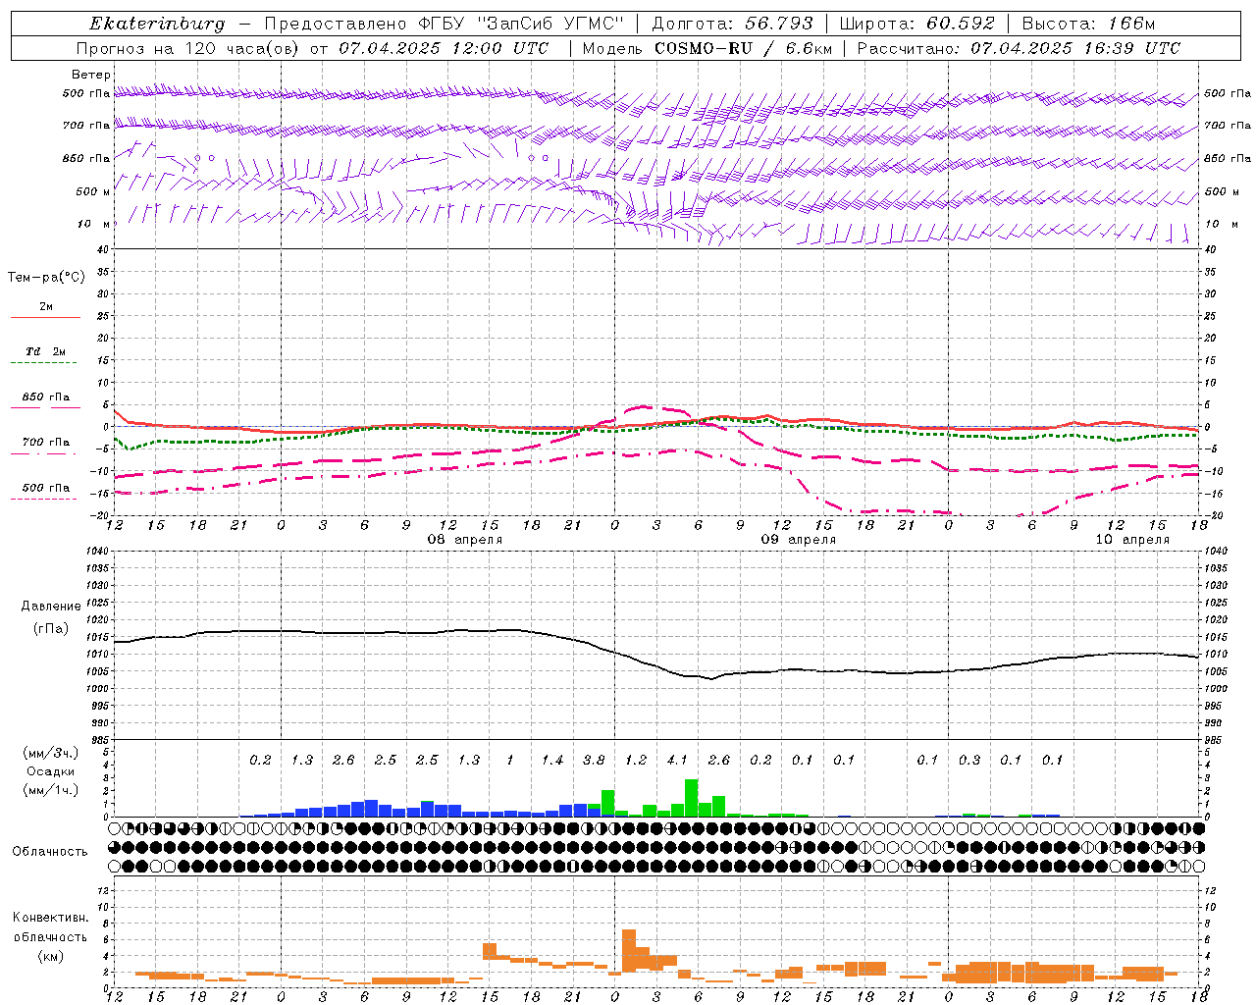Click the 3-hour precipitation value "1.2"
The height and width of the screenshot is (1005, 1256).
[x=636, y=760]
